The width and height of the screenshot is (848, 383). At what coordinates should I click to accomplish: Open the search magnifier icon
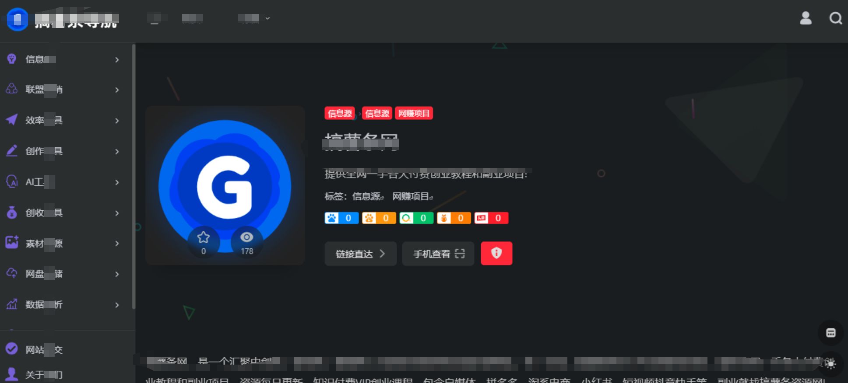tap(836, 18)
